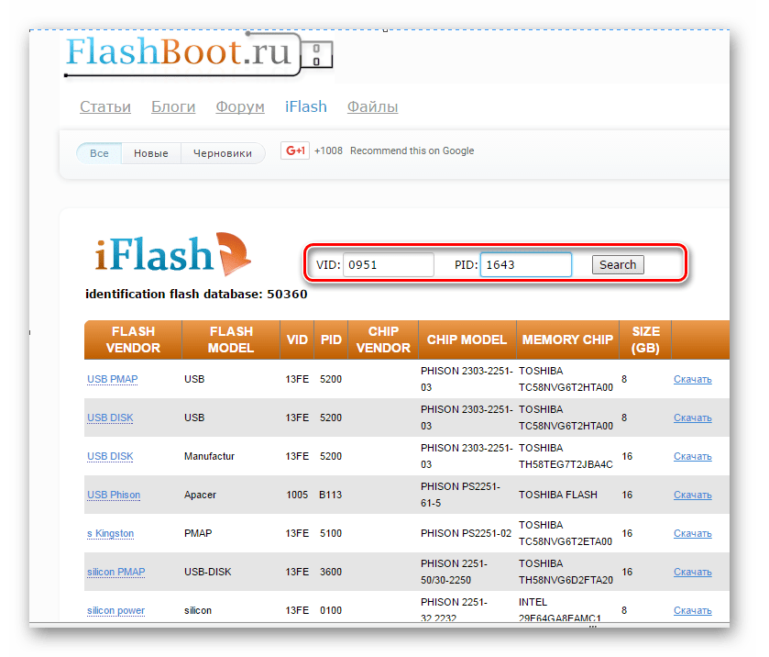Image resolution: width=769 pixels, height=657 pixels.
Task: Click the 0100 PID cell
Action: (x=331, y=610)
